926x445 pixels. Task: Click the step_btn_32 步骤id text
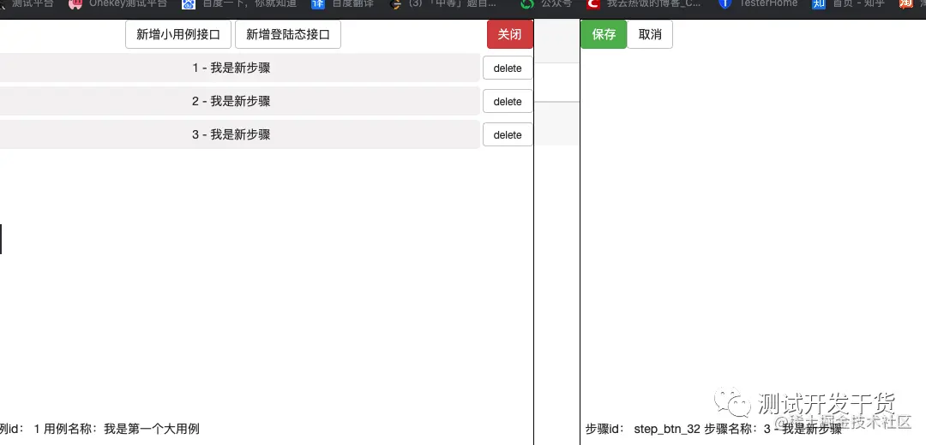click(642, 429)
